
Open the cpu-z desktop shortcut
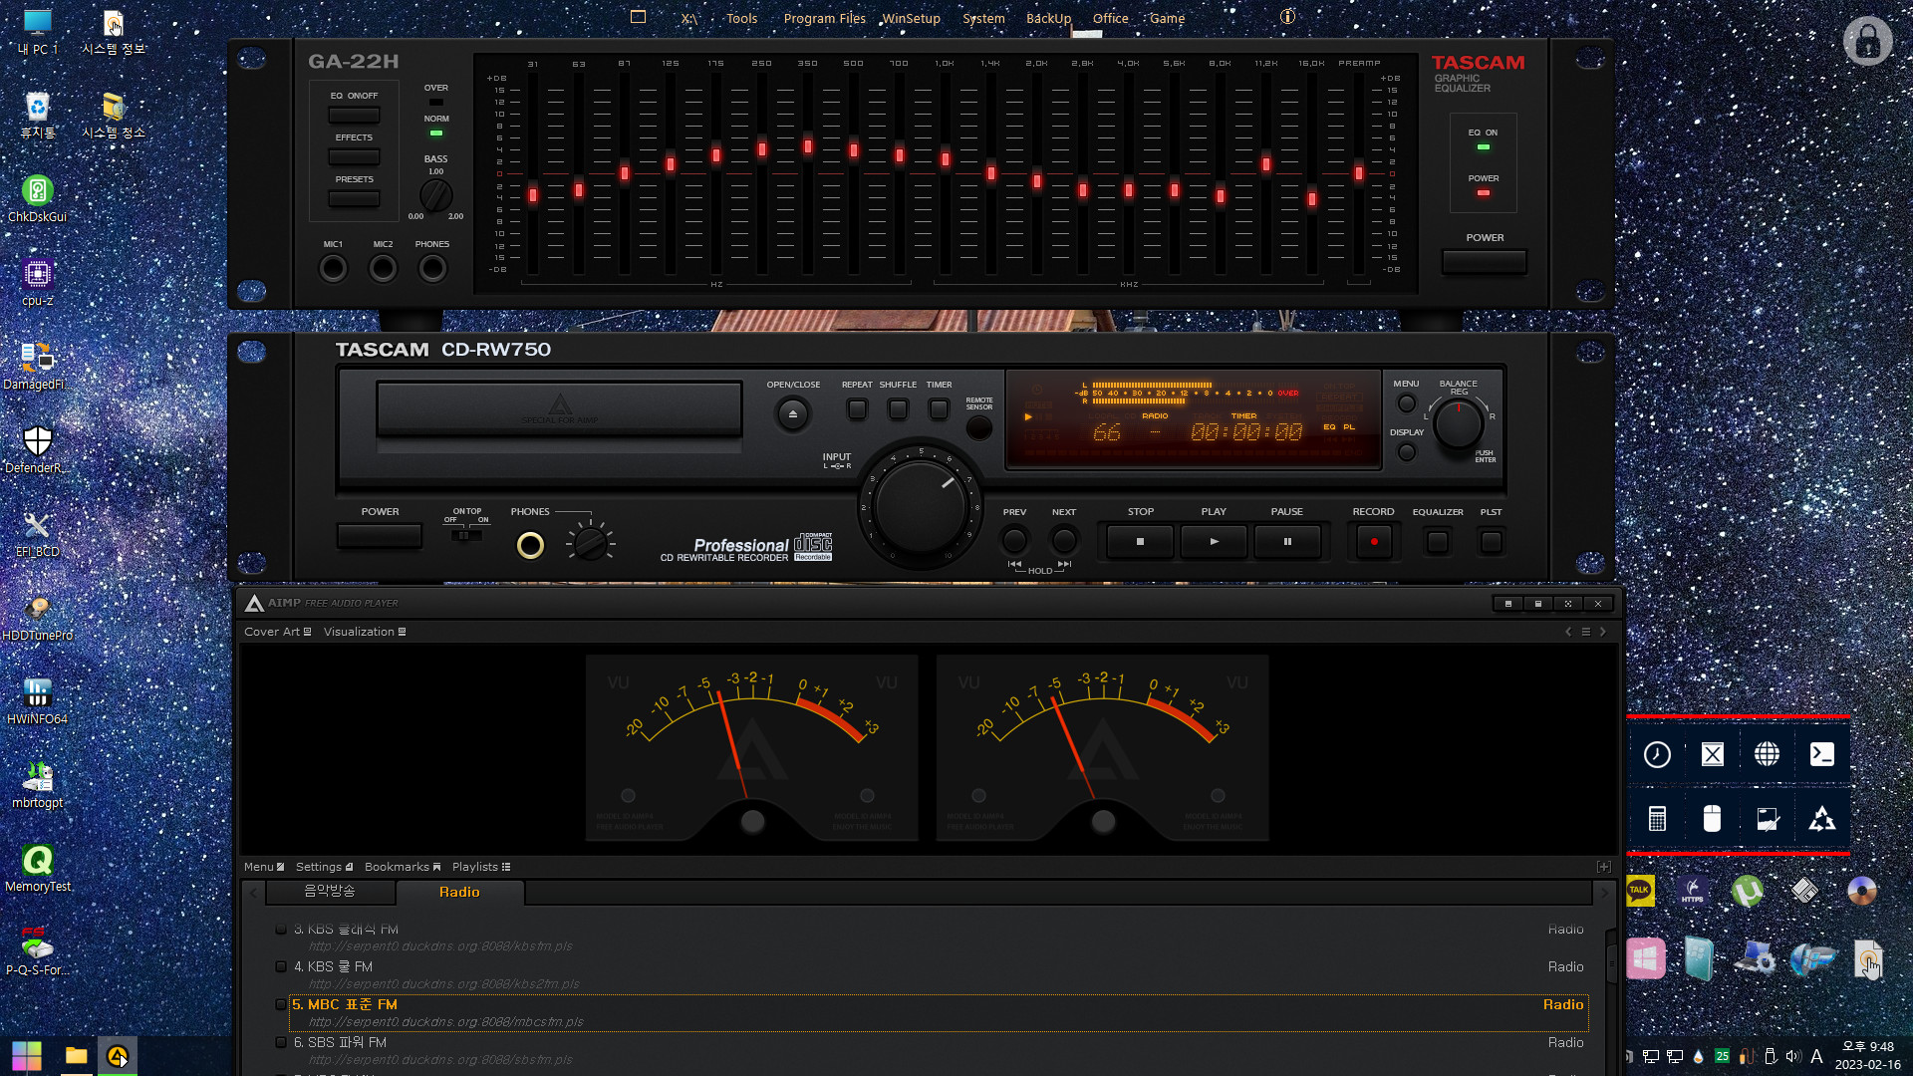37,281
